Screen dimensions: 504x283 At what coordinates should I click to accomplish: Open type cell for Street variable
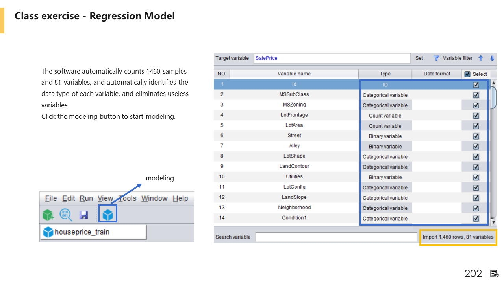point(385,136)
